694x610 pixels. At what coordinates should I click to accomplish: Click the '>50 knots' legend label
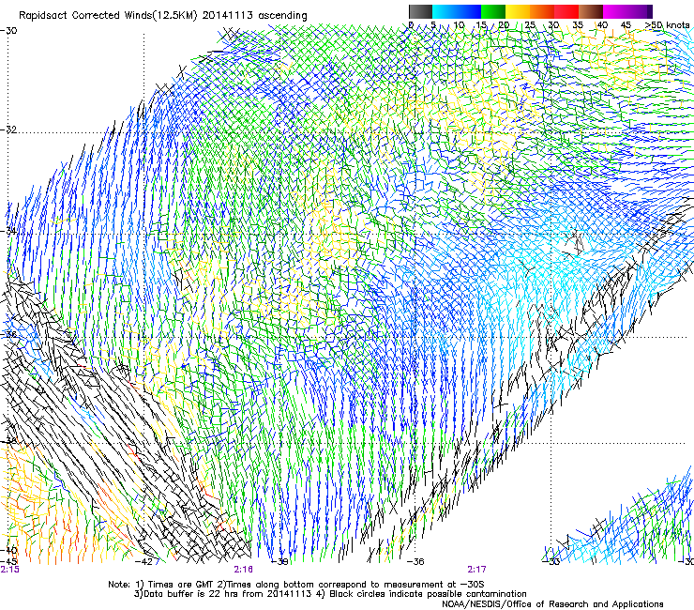(667, 25)
